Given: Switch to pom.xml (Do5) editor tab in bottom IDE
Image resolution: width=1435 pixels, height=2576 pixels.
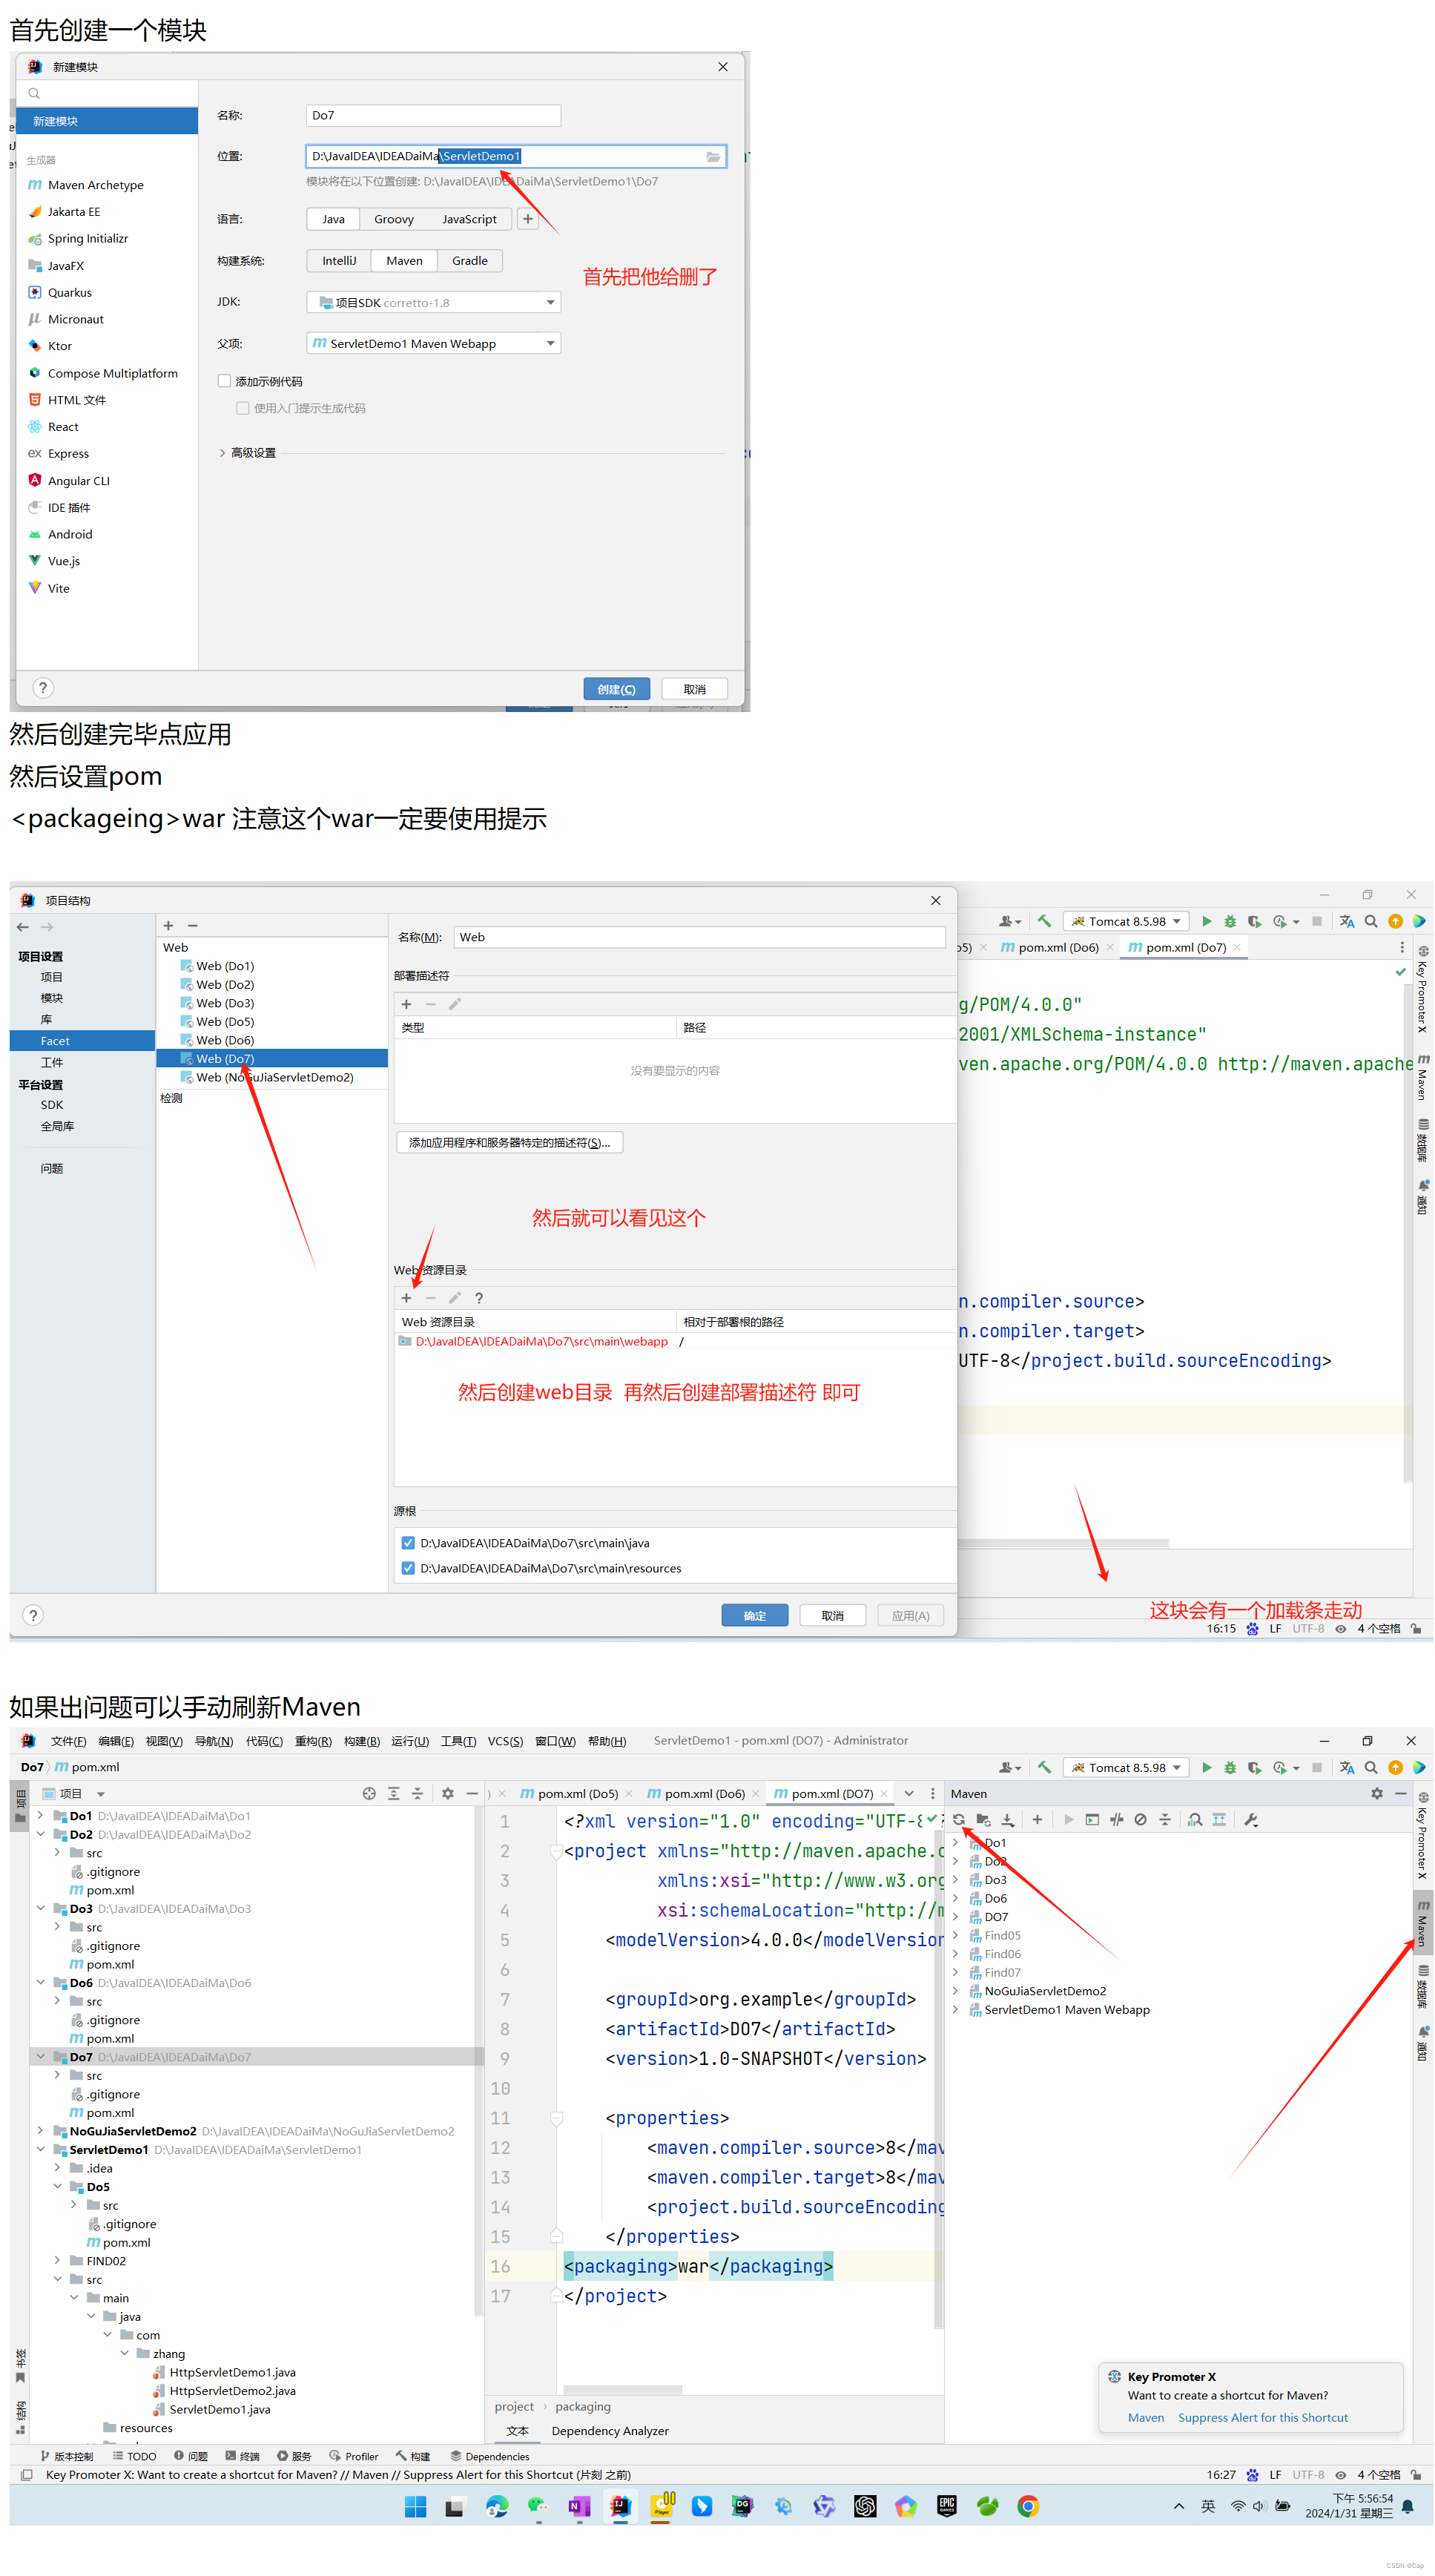Looking at the screenshot, I should coord(577,1794).
